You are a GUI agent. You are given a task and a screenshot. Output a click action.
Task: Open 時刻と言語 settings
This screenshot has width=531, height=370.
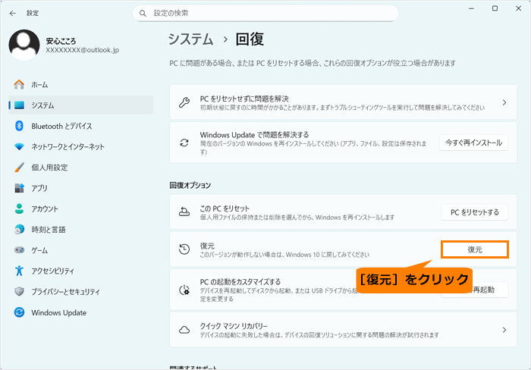(49, 229)
